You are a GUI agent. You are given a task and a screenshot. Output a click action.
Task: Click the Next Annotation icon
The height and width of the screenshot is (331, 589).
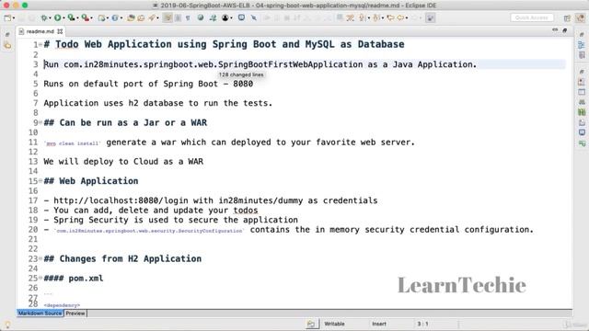tap(362, 17)
